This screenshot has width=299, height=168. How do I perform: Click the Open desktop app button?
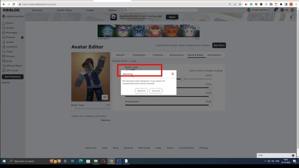click(172, 17)
